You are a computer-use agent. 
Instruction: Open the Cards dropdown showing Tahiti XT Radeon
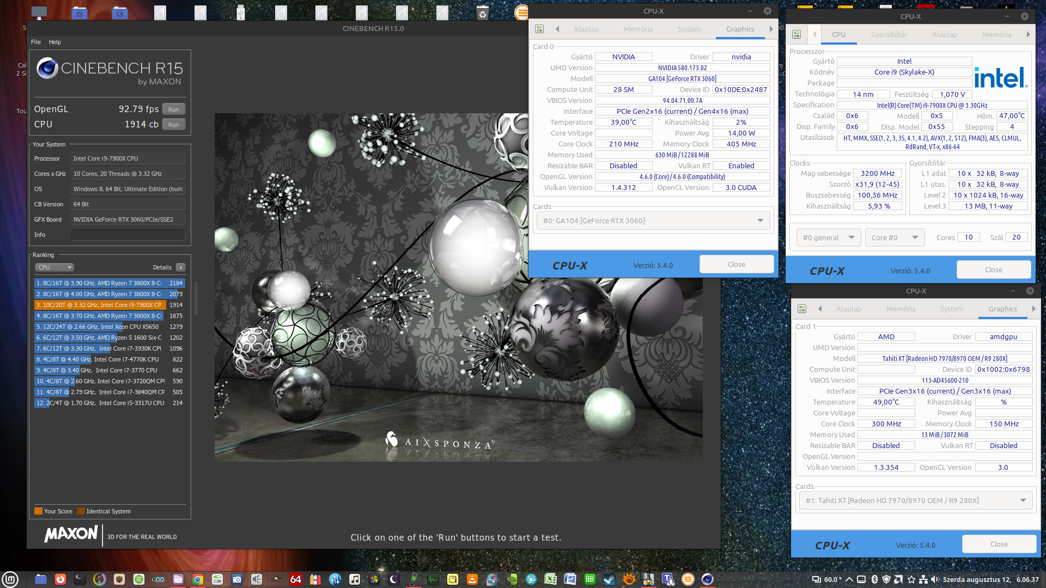click(916, 500)
